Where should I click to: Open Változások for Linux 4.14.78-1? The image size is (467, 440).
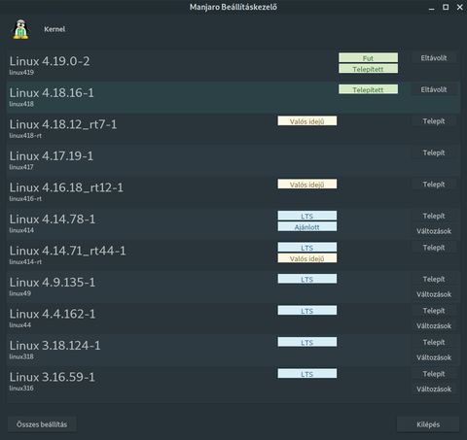pyautogui.click(x=434, y=231)
